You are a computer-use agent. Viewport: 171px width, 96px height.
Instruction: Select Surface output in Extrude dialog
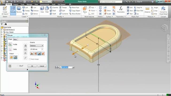tap(15, 57)
